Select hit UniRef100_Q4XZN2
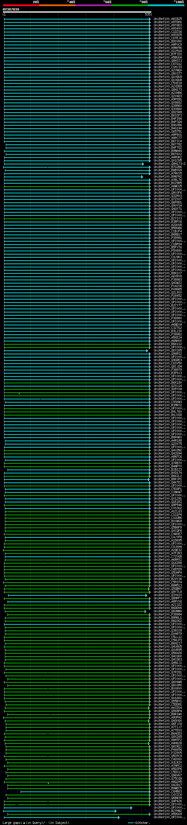This screenshot has width=187, height=825. pos(167,450)
